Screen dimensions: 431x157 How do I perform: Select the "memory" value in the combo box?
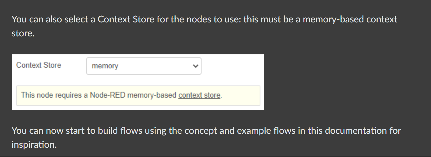[x=105, y=66]
